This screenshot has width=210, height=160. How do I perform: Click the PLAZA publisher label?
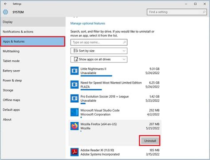point(85,87)
